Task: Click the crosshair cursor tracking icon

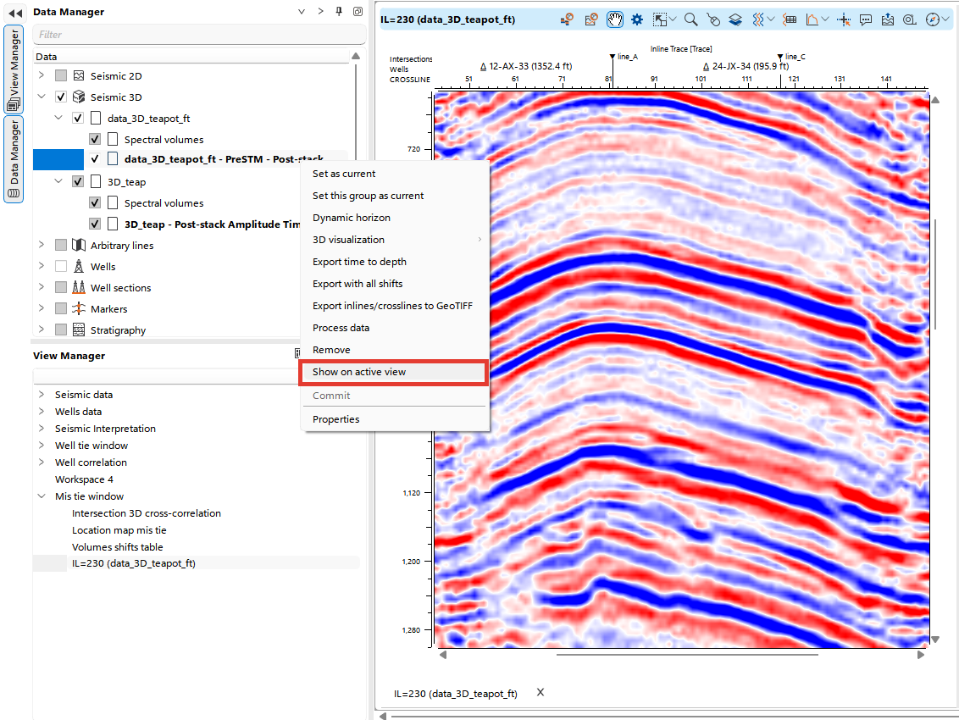Action: (843, 19)
